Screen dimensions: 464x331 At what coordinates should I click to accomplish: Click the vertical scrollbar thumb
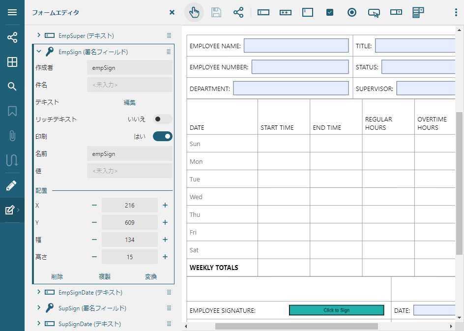[459, 183]
